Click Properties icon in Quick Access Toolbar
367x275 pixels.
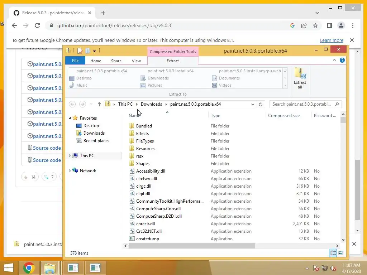[x=80, y=51]
